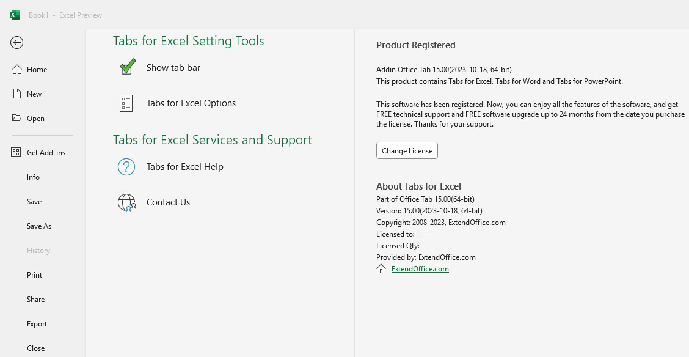Viewport: 689px width, 357px height.
Task: Click the 'Book1 - Excel Preview' title
Action: tap(65, 15)
